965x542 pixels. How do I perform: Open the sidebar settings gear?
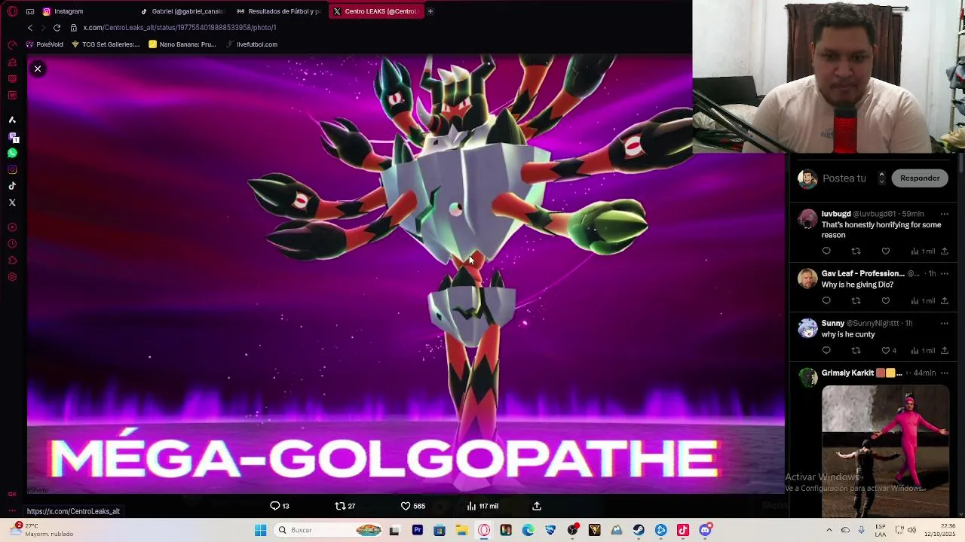12,277
